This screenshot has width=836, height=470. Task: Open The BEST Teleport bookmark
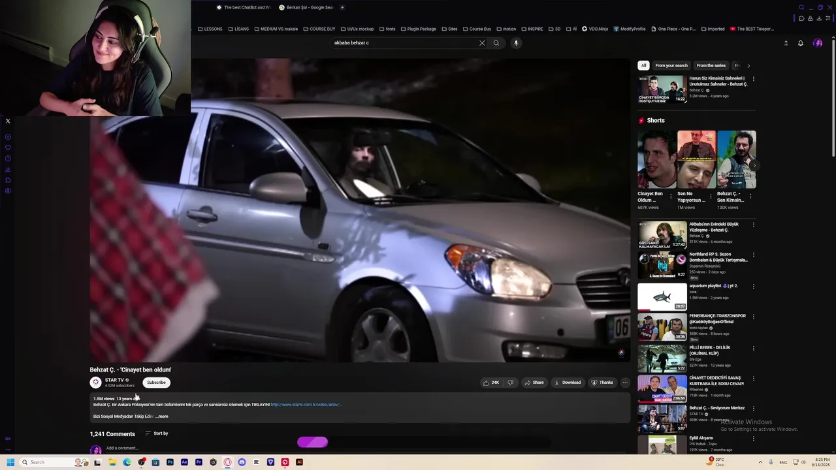[752, 29]
